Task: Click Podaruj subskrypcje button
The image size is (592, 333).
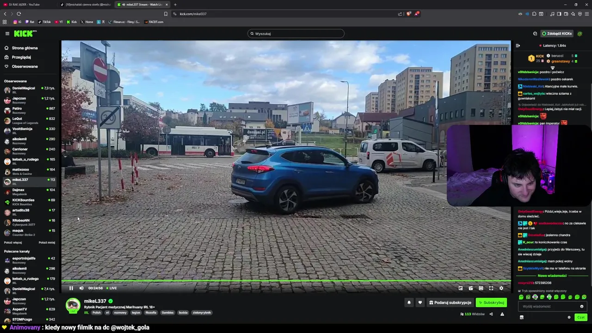Action: click(450, 302)
